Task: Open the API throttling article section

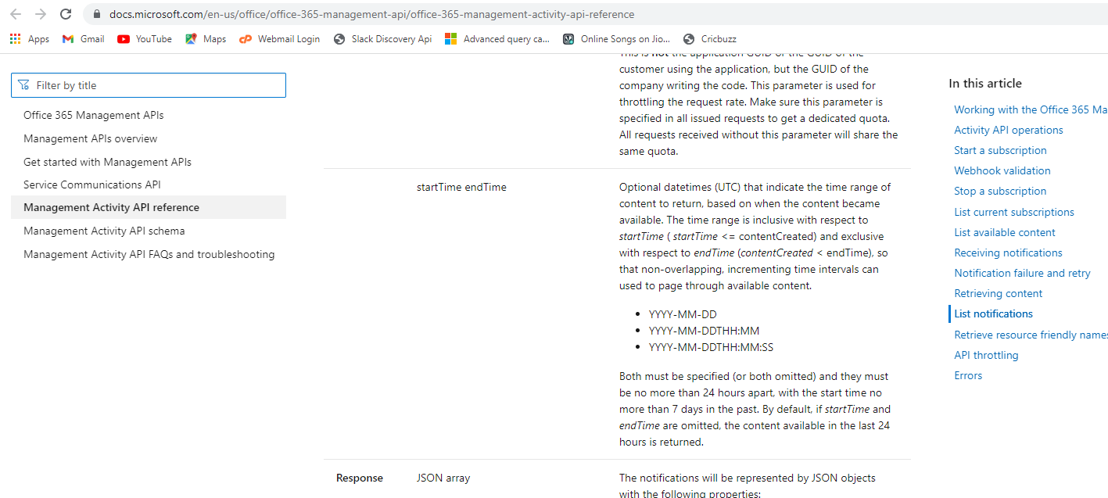Action: 986,355
